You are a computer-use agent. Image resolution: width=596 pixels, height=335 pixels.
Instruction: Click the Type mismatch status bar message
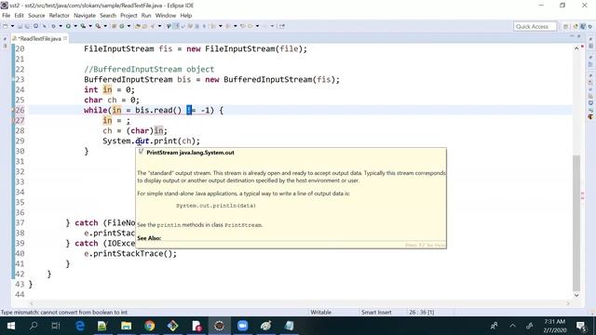64,313
